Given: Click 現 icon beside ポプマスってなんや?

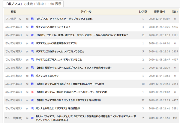Looking at the screenshot, I should pos(32,76).
